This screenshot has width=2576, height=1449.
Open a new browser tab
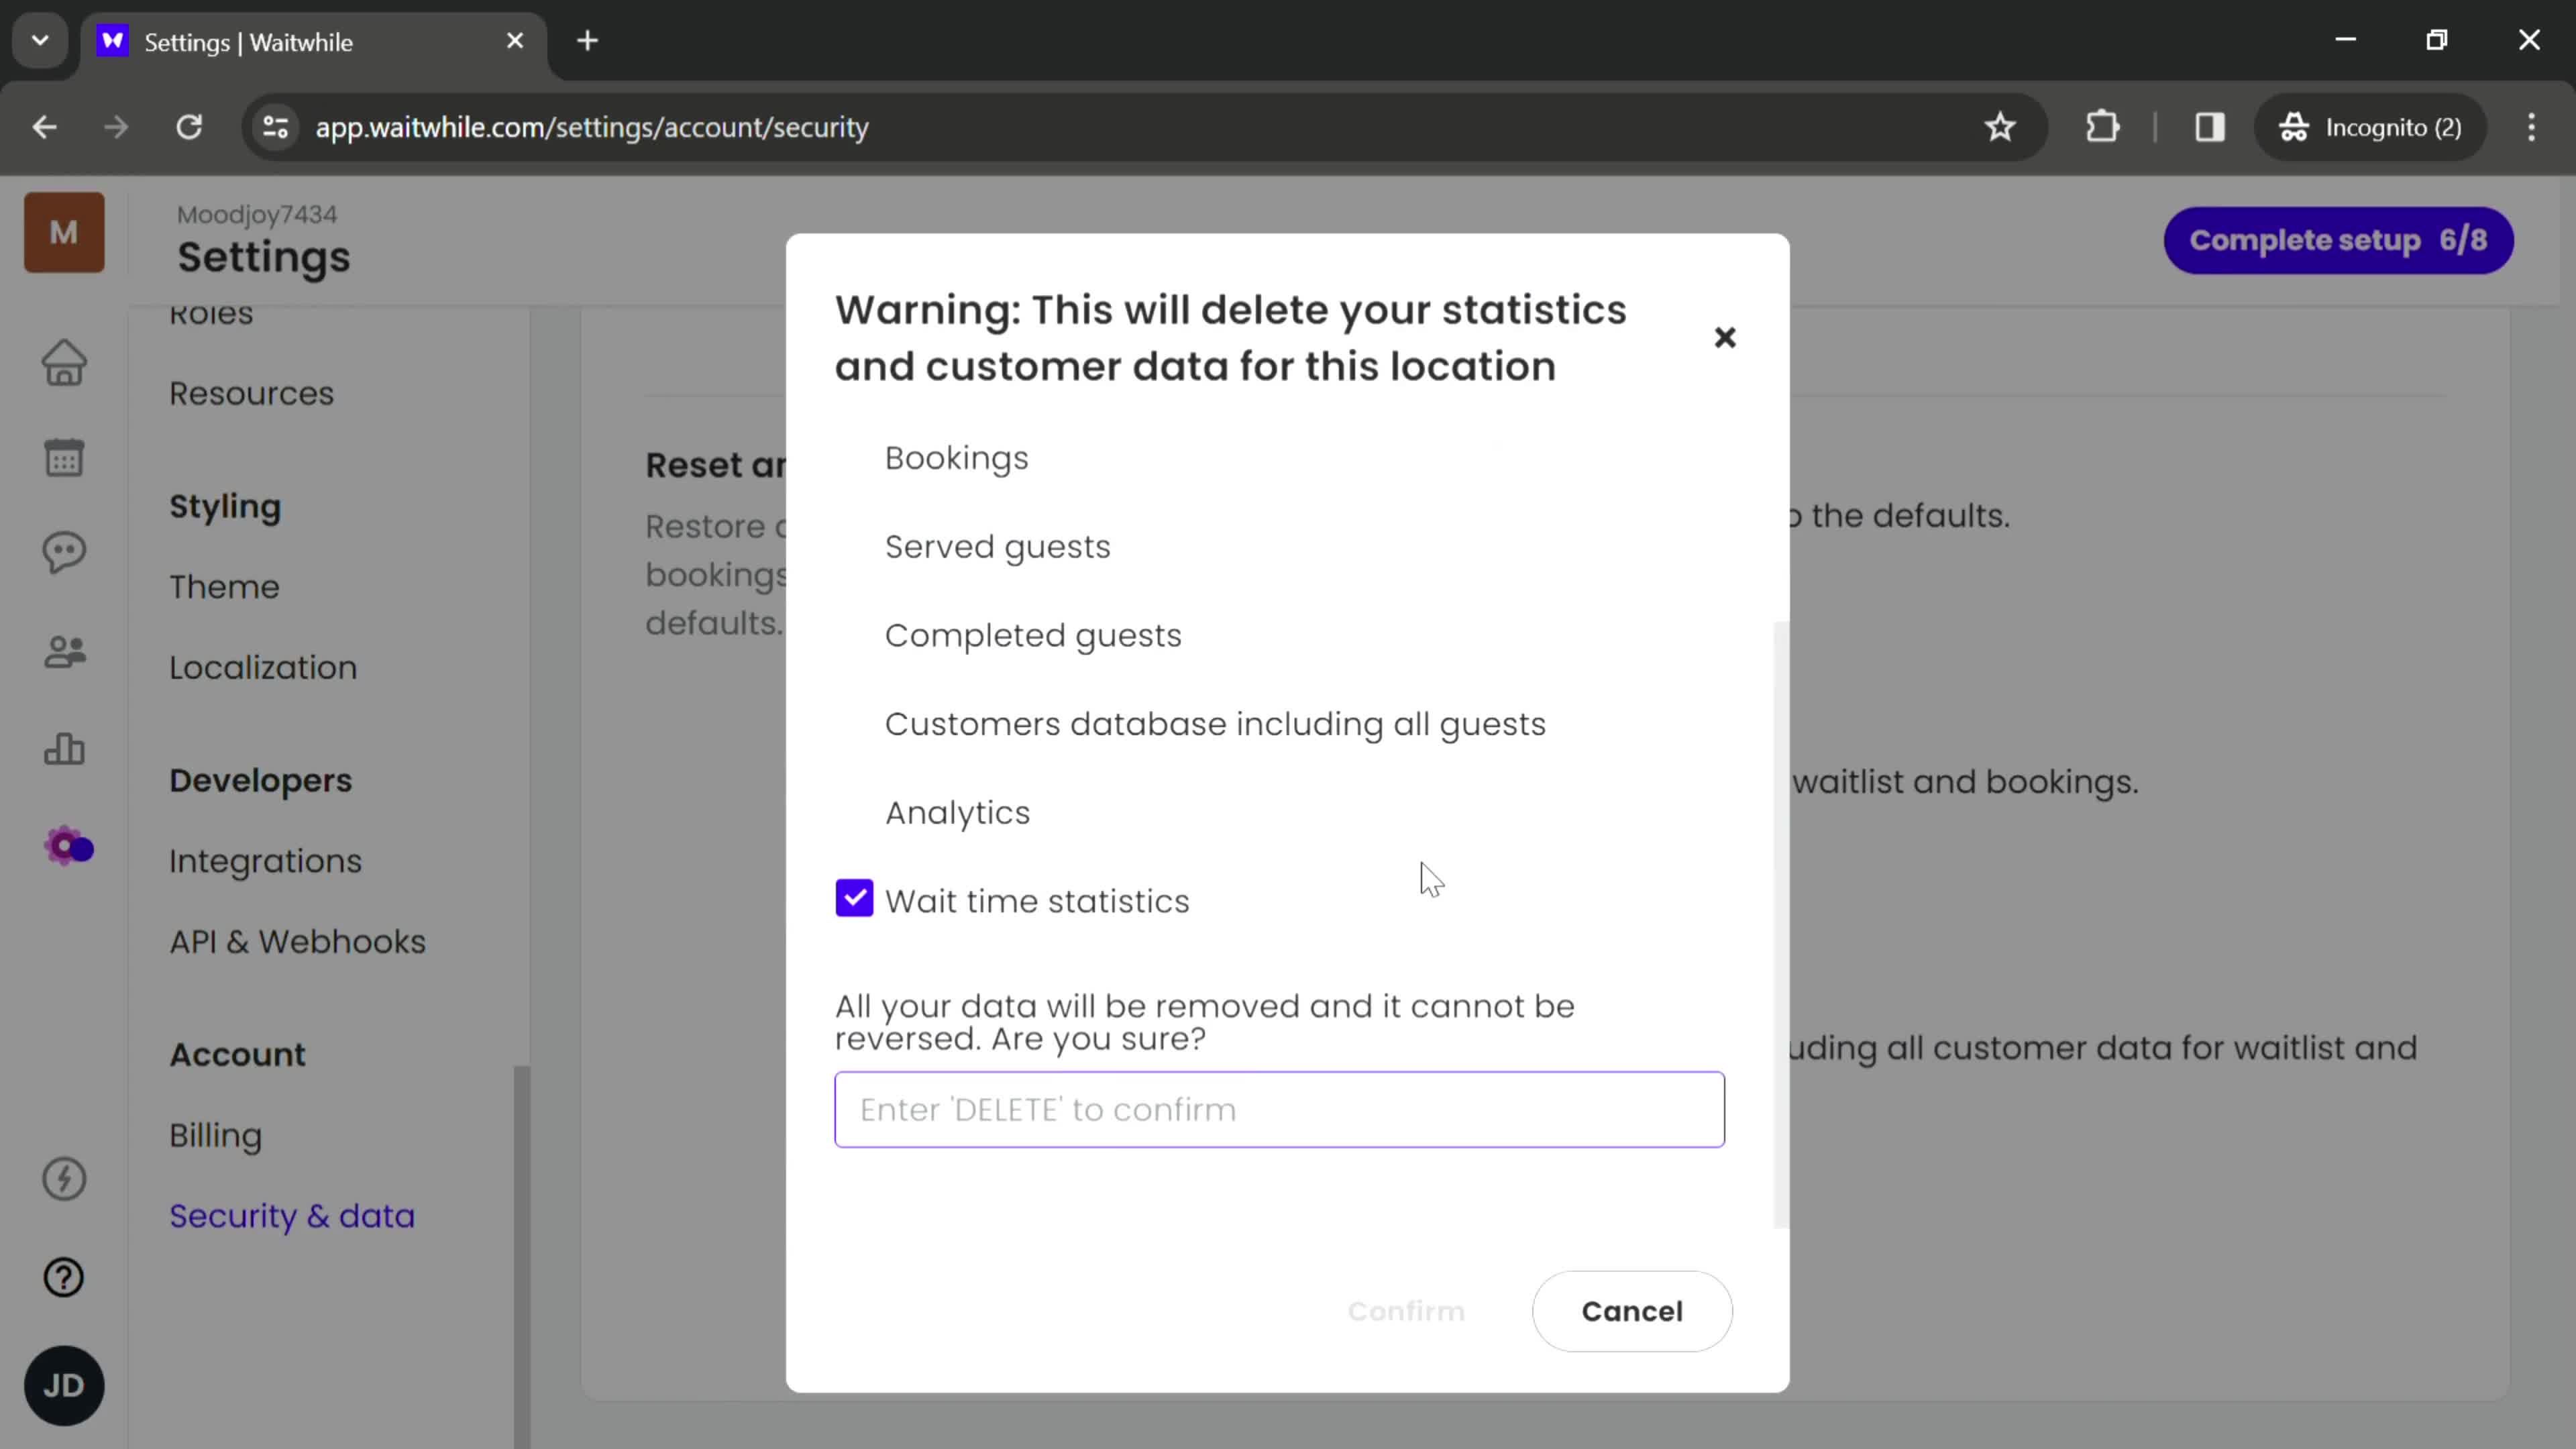[x=588, y=41]
